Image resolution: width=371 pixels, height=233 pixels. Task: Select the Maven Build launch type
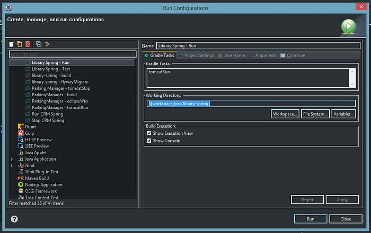tap(33, 178)
